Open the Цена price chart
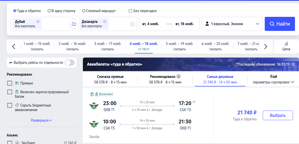This screenshot has width=299, height=144. point(286,46)
